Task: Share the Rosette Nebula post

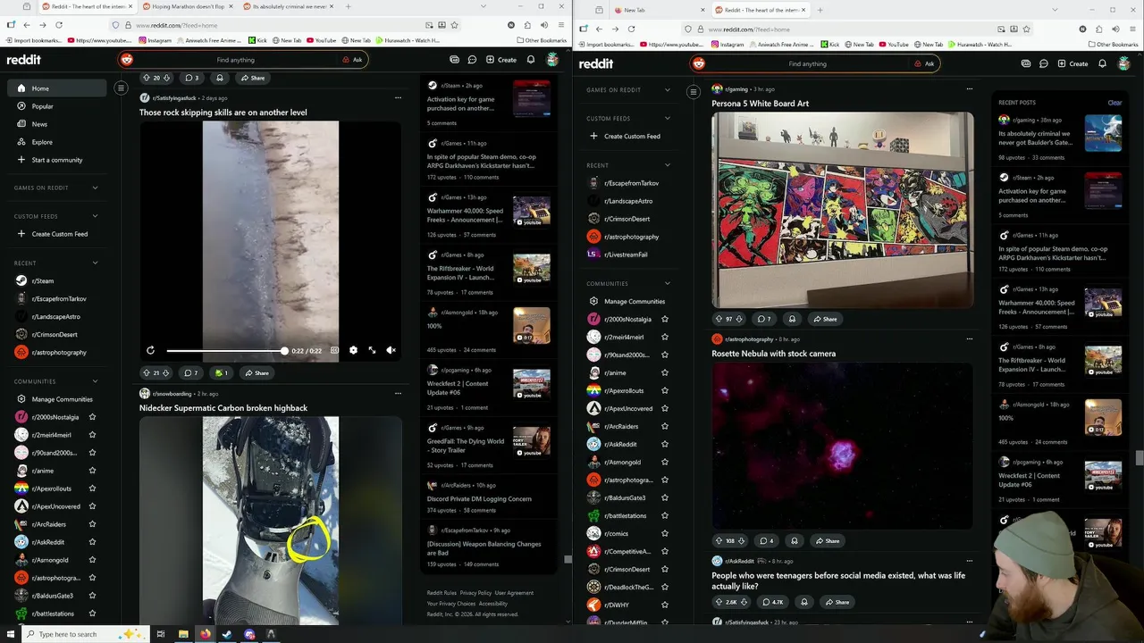Action: [x=826, y=540]
